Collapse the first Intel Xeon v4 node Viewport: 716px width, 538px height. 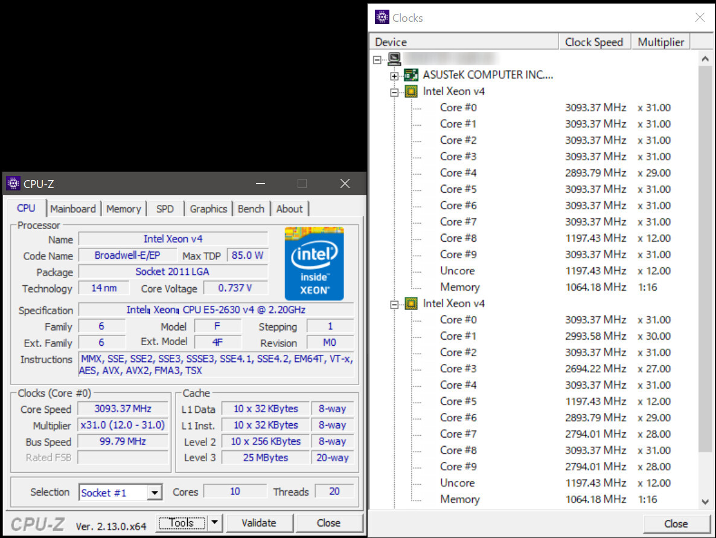tap(394, 92)
